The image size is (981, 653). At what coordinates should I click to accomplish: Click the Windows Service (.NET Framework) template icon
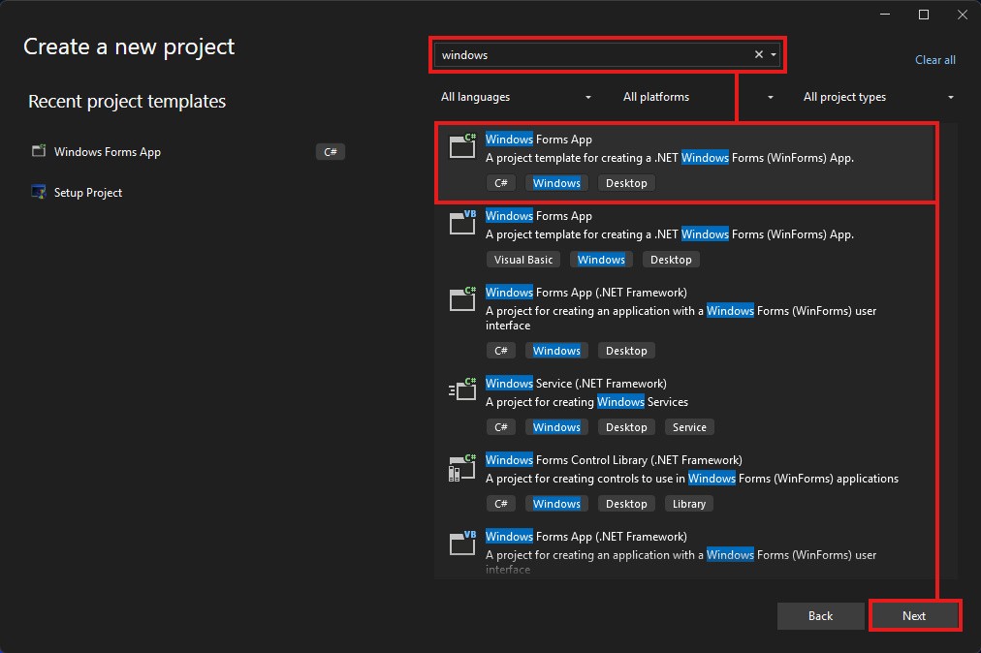coord(462,389)
